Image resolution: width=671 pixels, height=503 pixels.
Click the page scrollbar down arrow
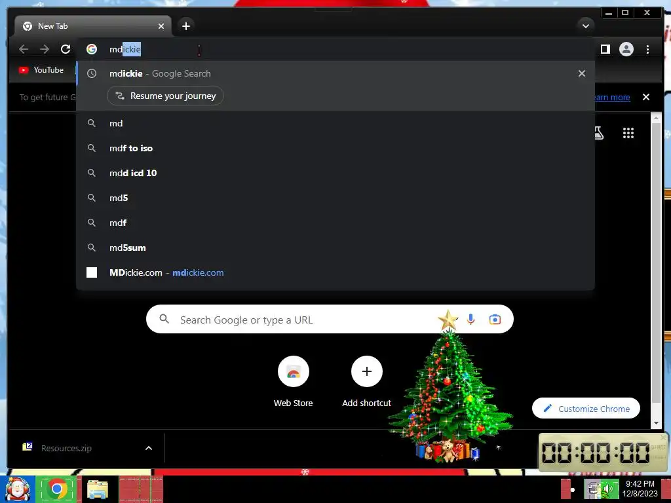click(x=656, y=422)
